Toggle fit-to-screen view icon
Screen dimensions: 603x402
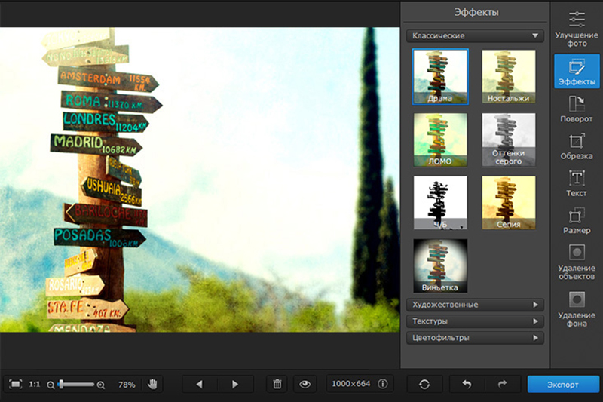(15, 384)
